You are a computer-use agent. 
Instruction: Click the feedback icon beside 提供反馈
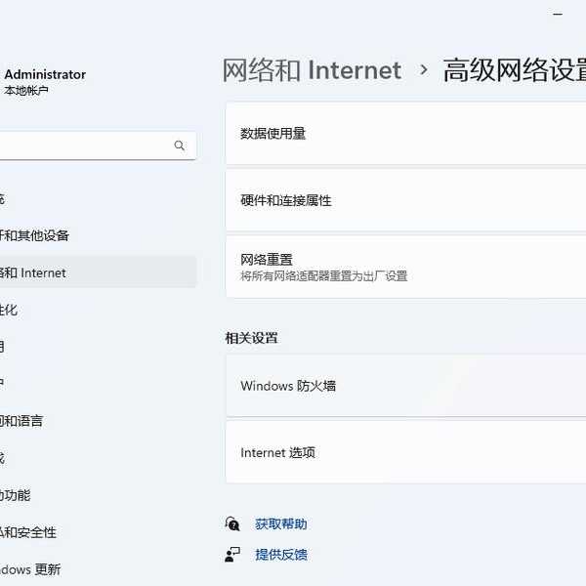pyautogui.click(x=232, y=555)
